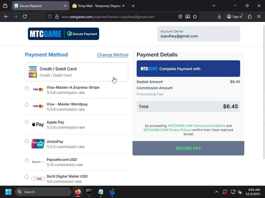Click the Commission Amount label
Image resolution: width=265 pixels, height=198 pixels.
[x=155, y=88]
